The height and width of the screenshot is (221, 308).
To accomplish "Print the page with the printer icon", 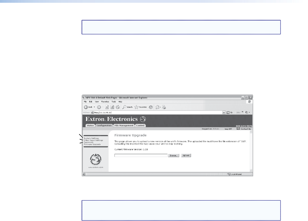I will (x=164, y=107).
